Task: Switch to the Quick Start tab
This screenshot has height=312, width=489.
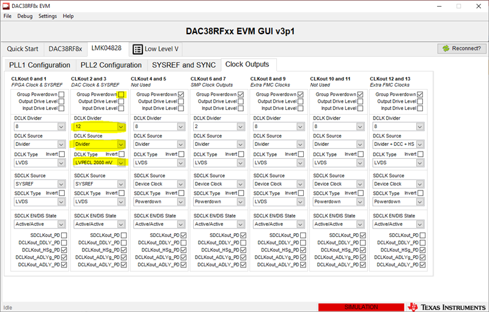Action: point(23,49)
